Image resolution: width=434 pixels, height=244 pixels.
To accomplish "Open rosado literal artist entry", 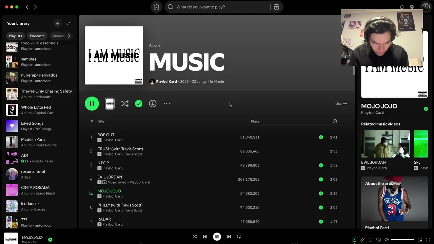I will pyautogui.click(x=40, y=174).
